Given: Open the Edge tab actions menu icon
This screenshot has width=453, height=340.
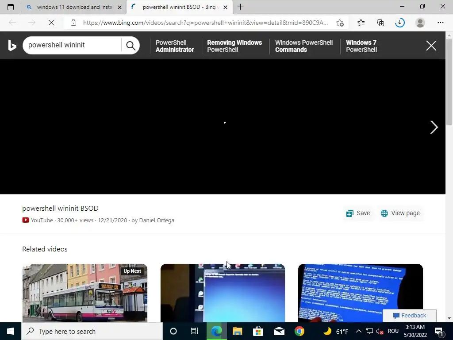Looking at the screenshot, I should (x=11, y=7).
